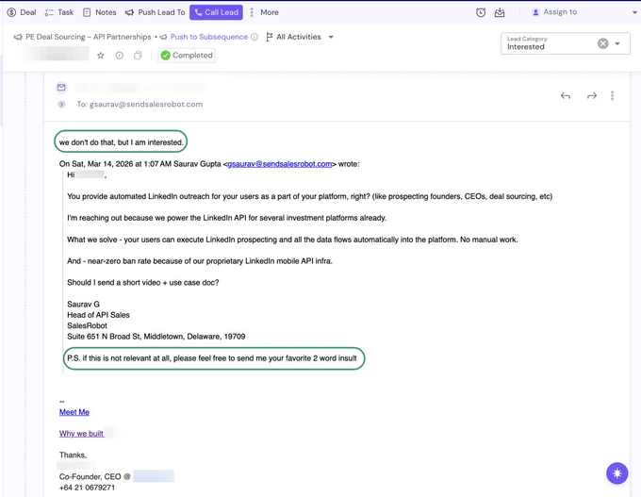Image resolution: width=641 pixels, height=497 pixels.
Task: Click lead info circle icon
Action: click(120, 56)
